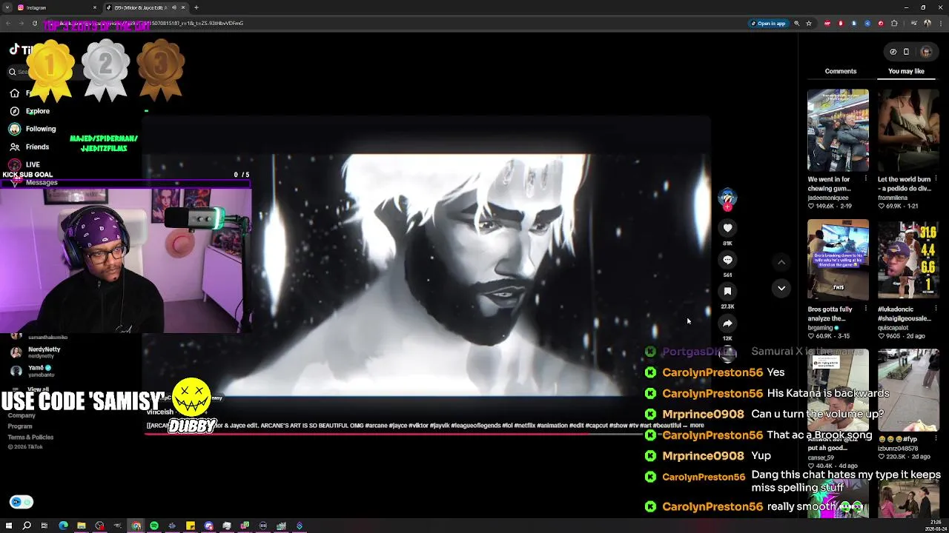
Task: Open 'We went in for chewing gum' video thumbnail
Action: 838,130
